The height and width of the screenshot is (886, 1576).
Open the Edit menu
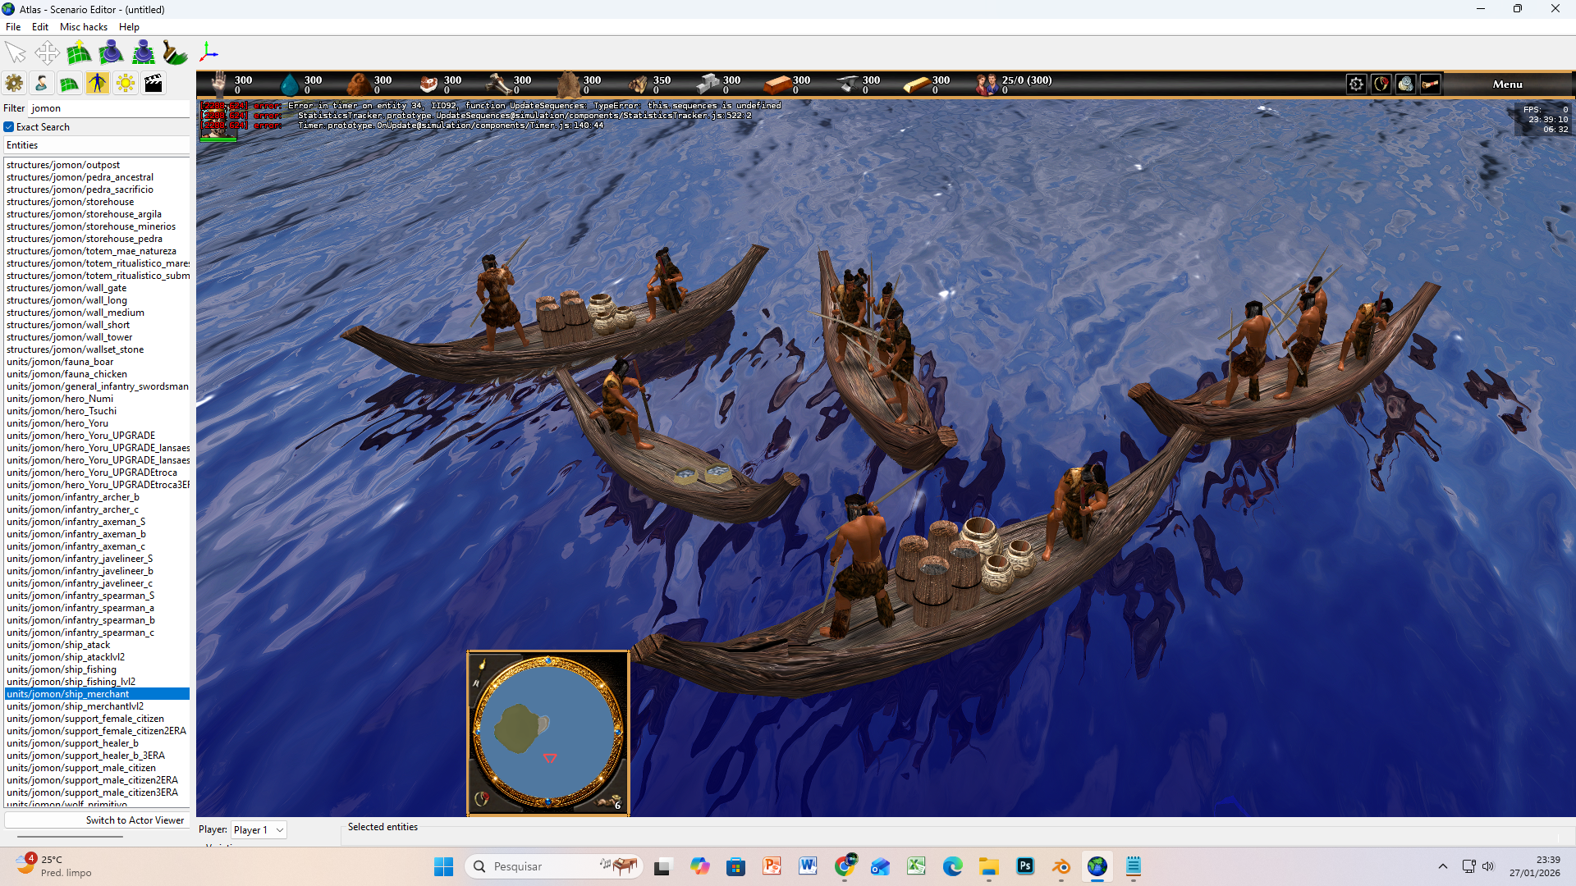39,27
